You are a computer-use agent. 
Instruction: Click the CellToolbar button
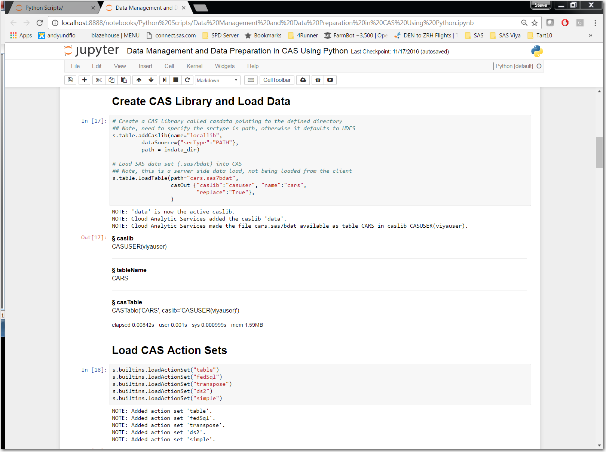[277, 80]
